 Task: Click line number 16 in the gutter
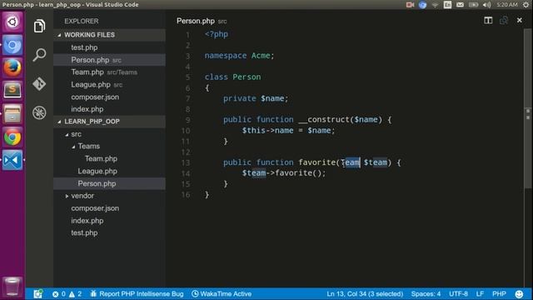click(x=186, y=195)
